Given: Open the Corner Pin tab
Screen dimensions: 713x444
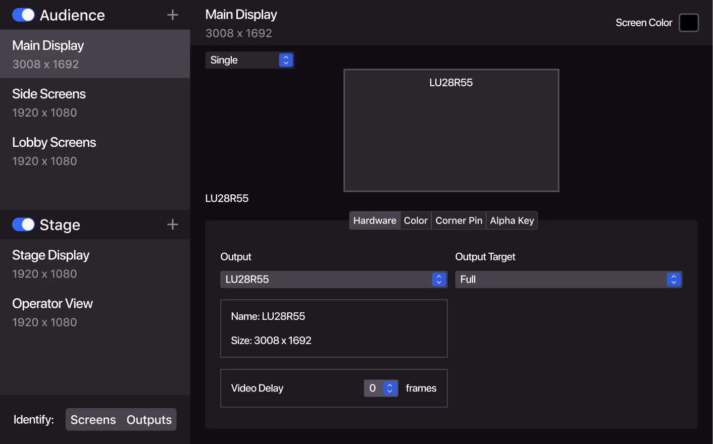Looking at the screenshot, I should click(x=459, y=220).
